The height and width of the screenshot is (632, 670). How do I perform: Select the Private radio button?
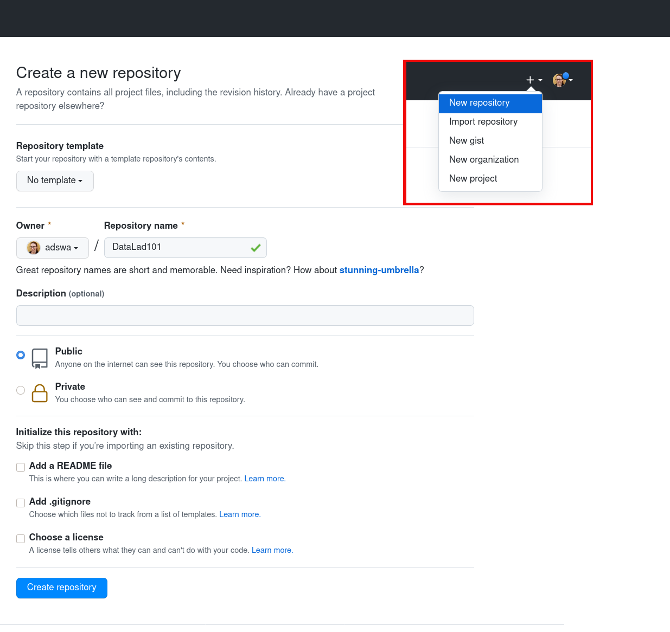21,390
